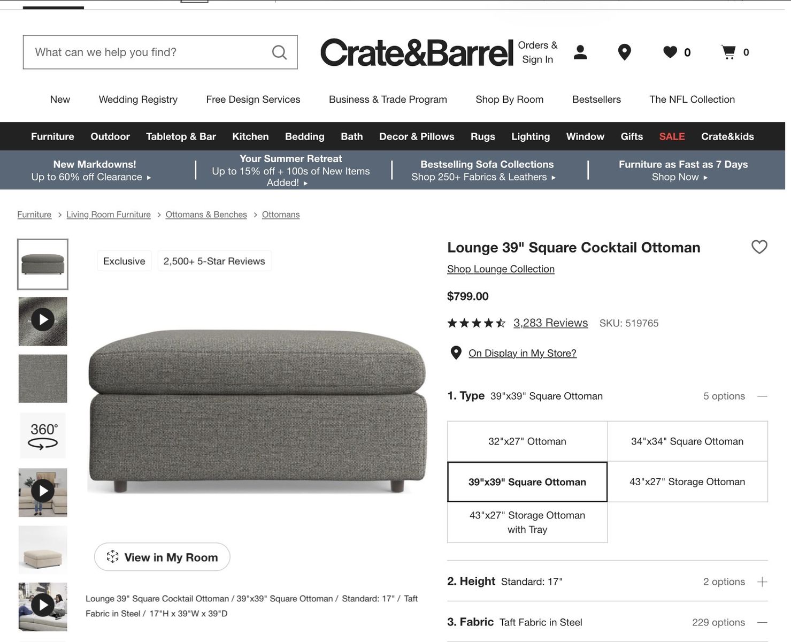Screen dimensions: 791x642
Task: Play the first product video thumbnail
Action: pyautogui.click(x=43, y=321)
